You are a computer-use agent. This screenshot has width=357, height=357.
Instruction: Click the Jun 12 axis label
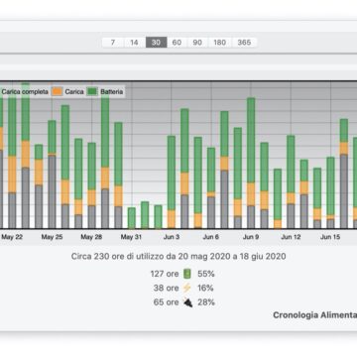[x=291, y=237]
